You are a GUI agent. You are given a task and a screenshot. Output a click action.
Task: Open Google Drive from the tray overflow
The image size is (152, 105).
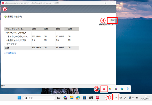110,88
